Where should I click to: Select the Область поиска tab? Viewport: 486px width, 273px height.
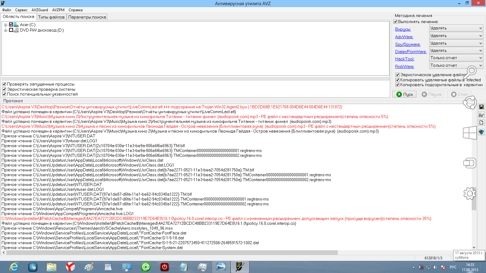point(19,17)
